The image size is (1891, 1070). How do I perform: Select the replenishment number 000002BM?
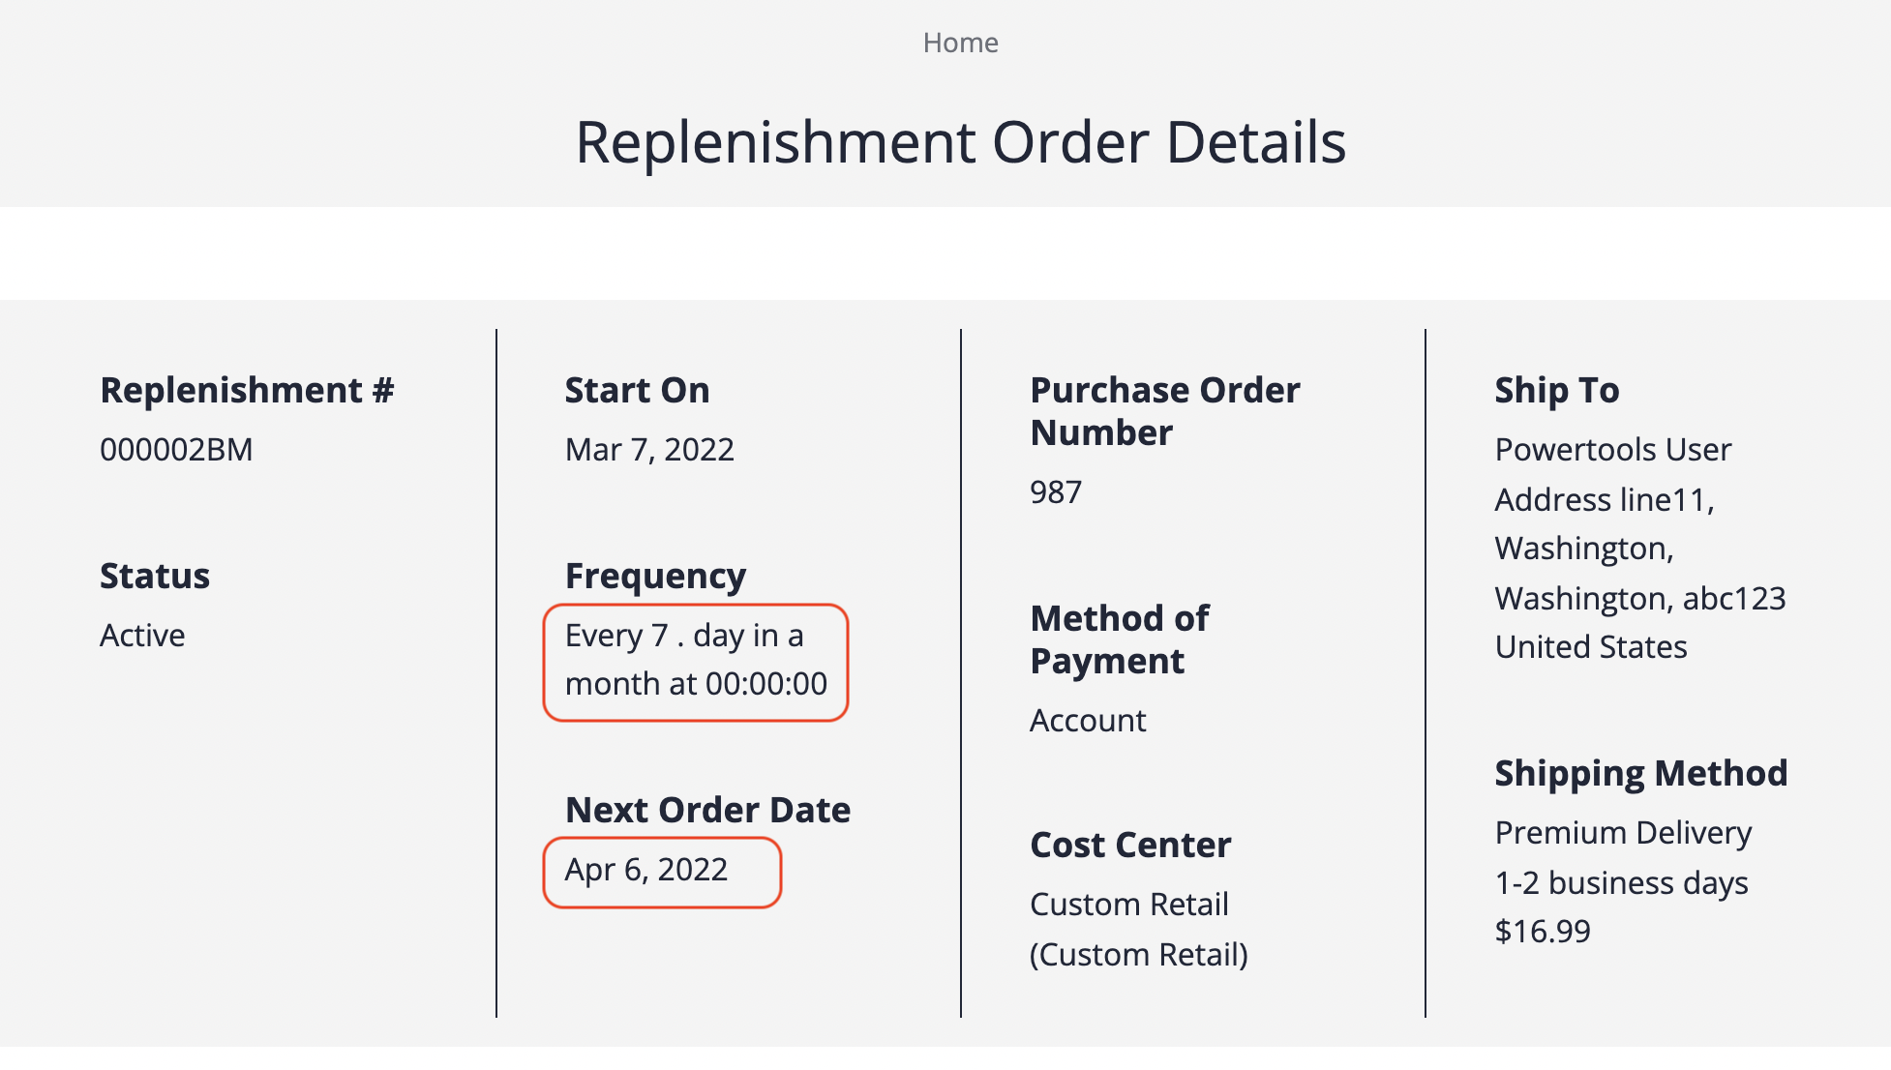click(x=176, y=449)
